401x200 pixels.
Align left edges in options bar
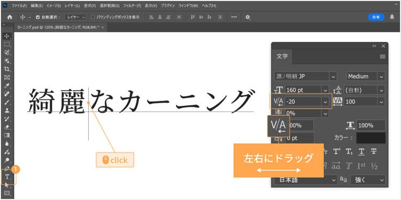click(152, 17)
